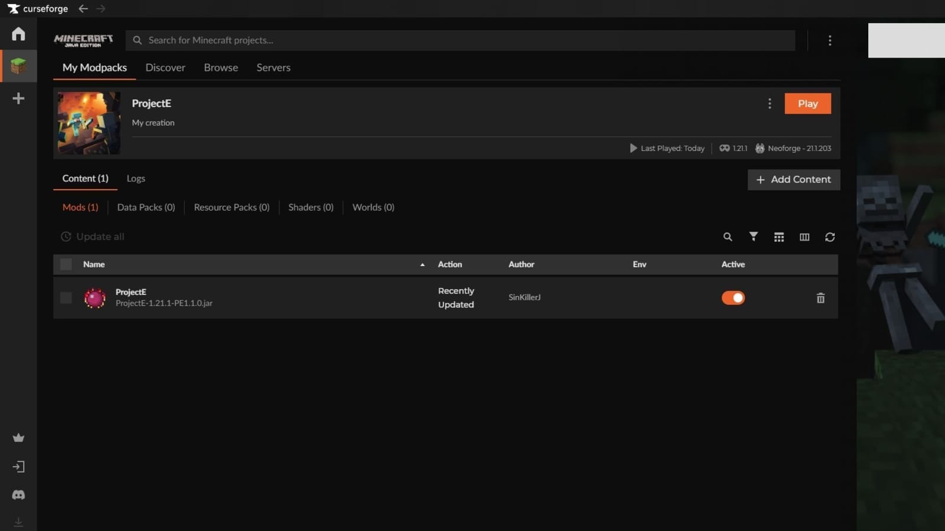
Task: Switch to the Logs tab
Action: 136,178
